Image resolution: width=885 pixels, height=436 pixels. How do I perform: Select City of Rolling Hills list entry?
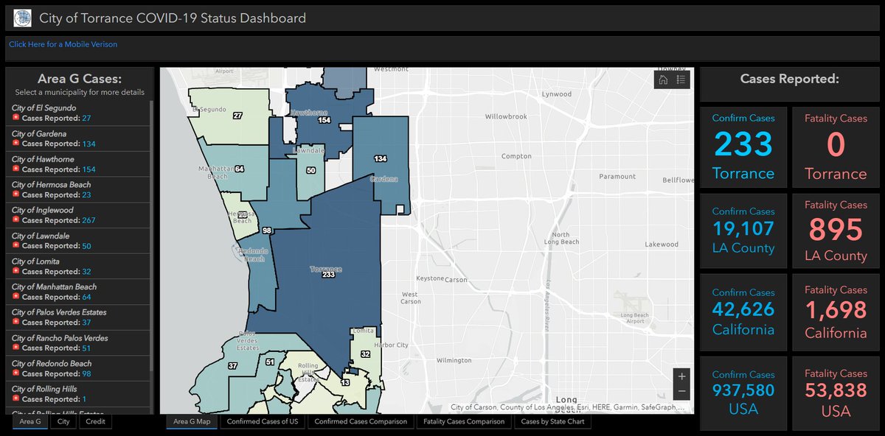(x=77, y=394)
